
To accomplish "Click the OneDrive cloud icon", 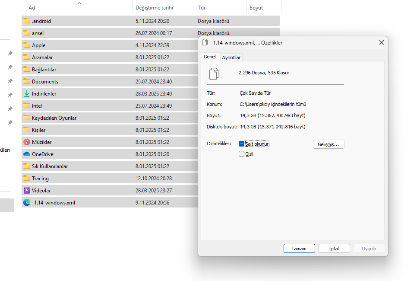I will point(27,154).
